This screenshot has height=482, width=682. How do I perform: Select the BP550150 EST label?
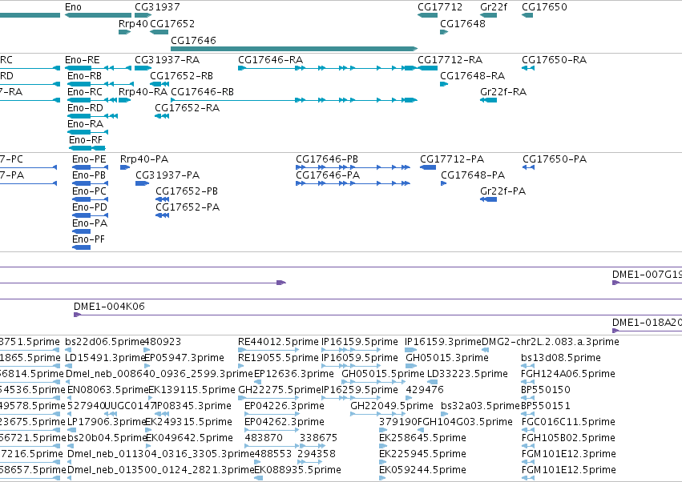[x=546, y=390]
